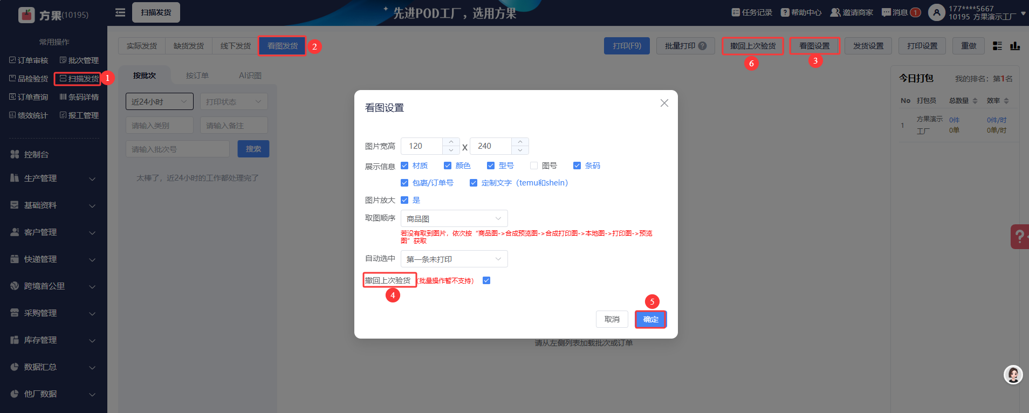Viewport: 1029px width, 413px height.
Task: Open 消息 messages
Action: [901, 12]
